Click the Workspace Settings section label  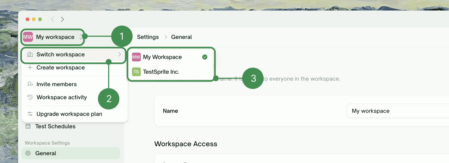pos(47,143)
